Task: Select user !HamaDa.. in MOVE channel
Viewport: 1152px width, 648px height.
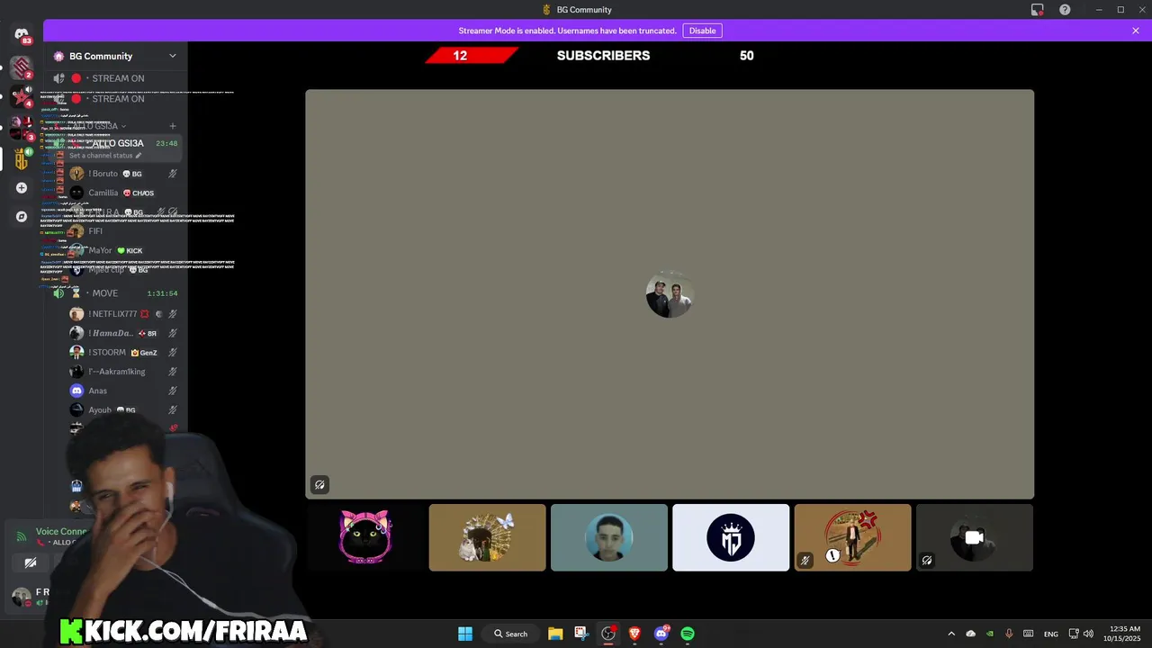Action: click(121, 333)
